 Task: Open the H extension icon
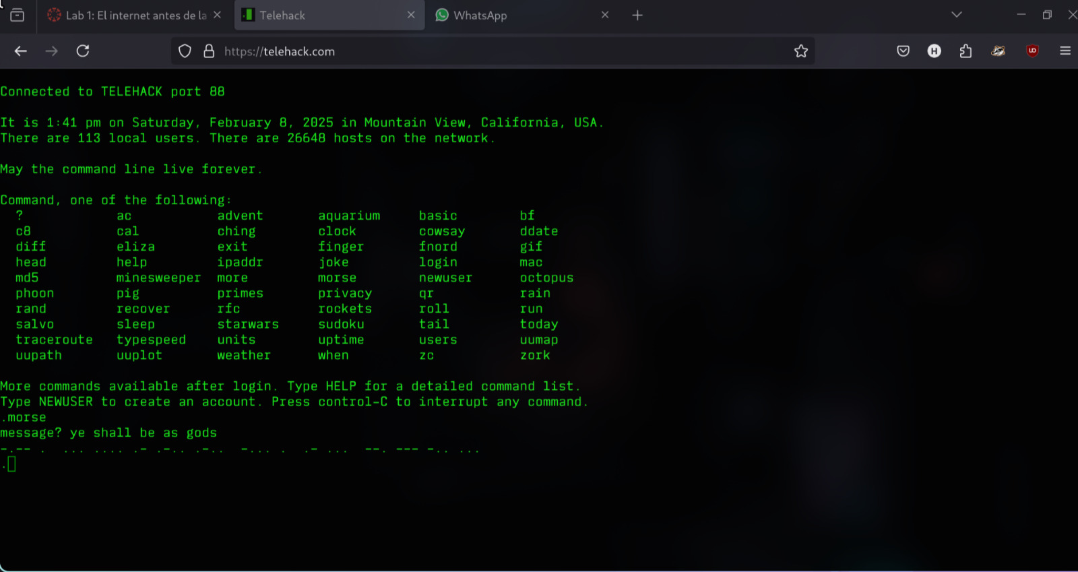tap(934, 51)
